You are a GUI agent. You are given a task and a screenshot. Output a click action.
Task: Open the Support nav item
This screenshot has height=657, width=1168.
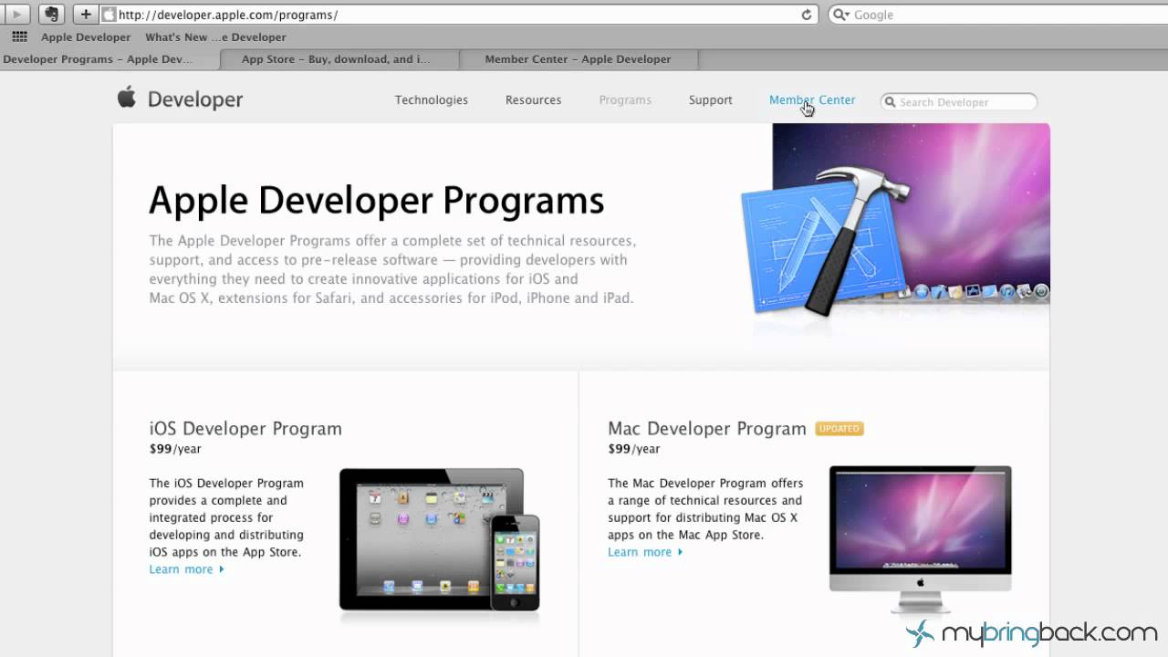[x=711, y=100]
